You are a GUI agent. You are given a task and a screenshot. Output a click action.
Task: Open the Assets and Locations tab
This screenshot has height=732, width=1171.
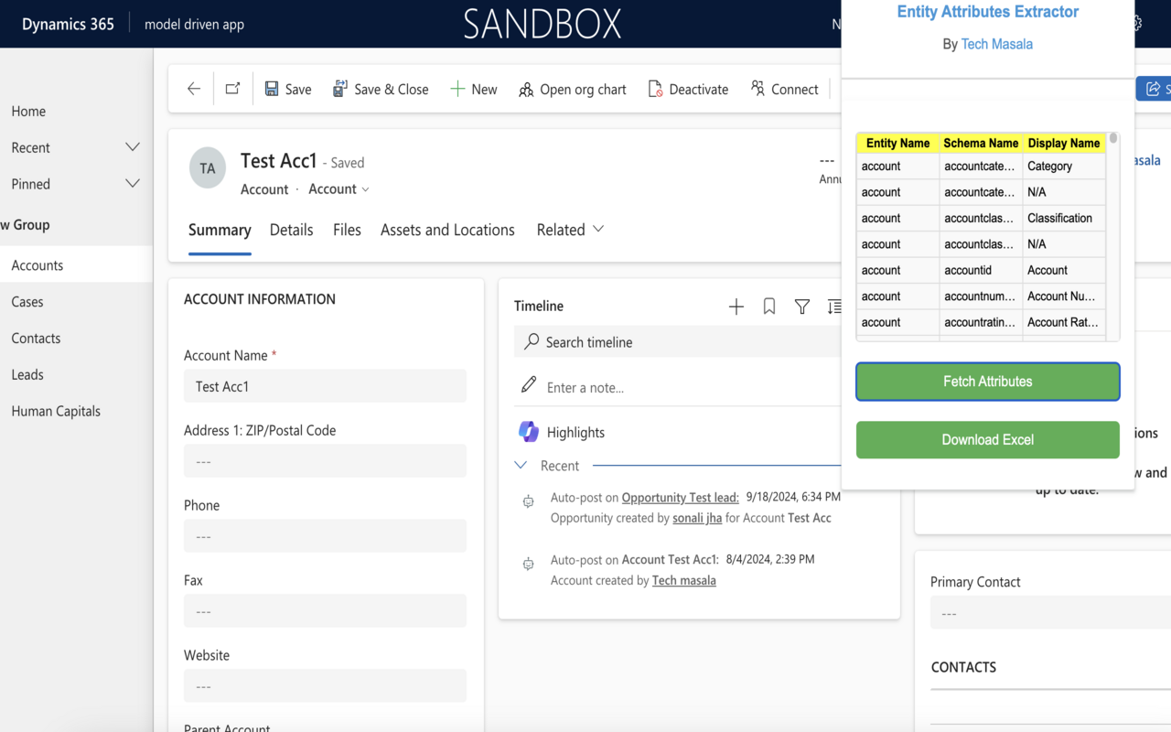coord(447,230)
